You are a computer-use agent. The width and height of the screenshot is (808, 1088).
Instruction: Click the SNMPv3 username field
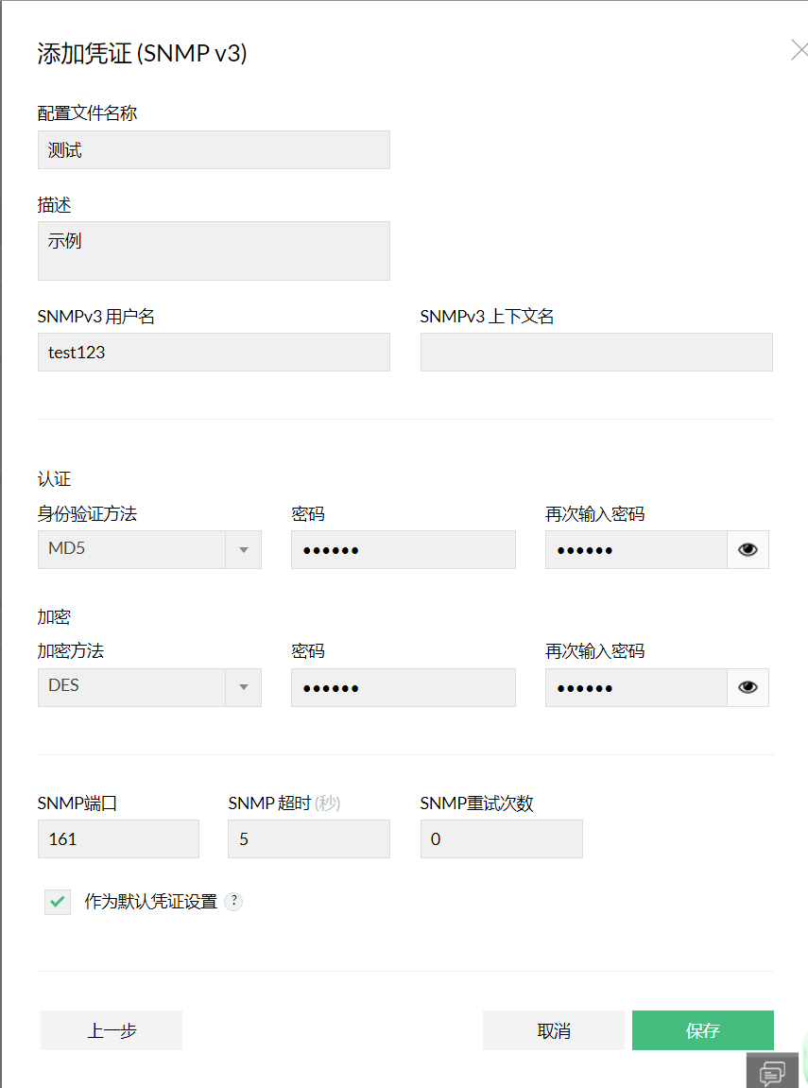coord(214,352)
